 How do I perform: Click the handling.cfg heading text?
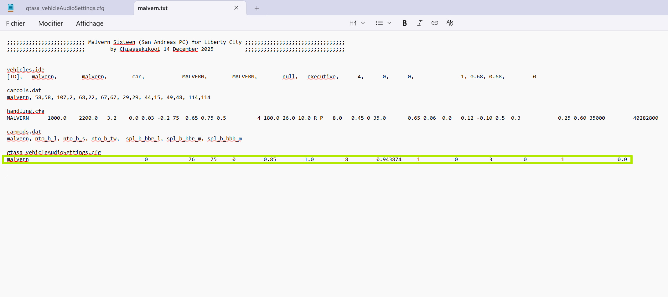26,111
